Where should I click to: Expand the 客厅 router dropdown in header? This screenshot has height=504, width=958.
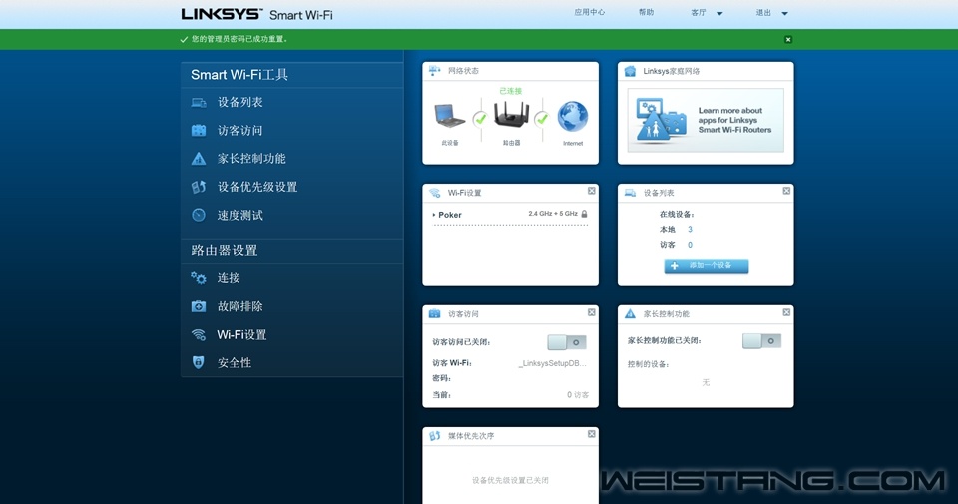click(719, 14)
